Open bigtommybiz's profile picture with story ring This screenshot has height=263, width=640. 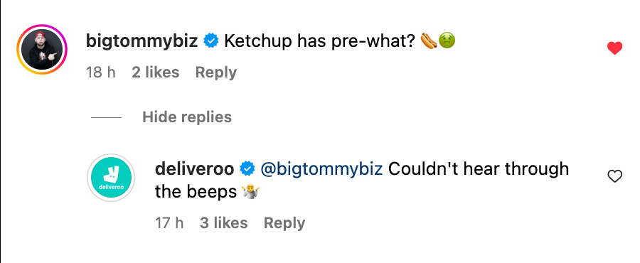42,49
